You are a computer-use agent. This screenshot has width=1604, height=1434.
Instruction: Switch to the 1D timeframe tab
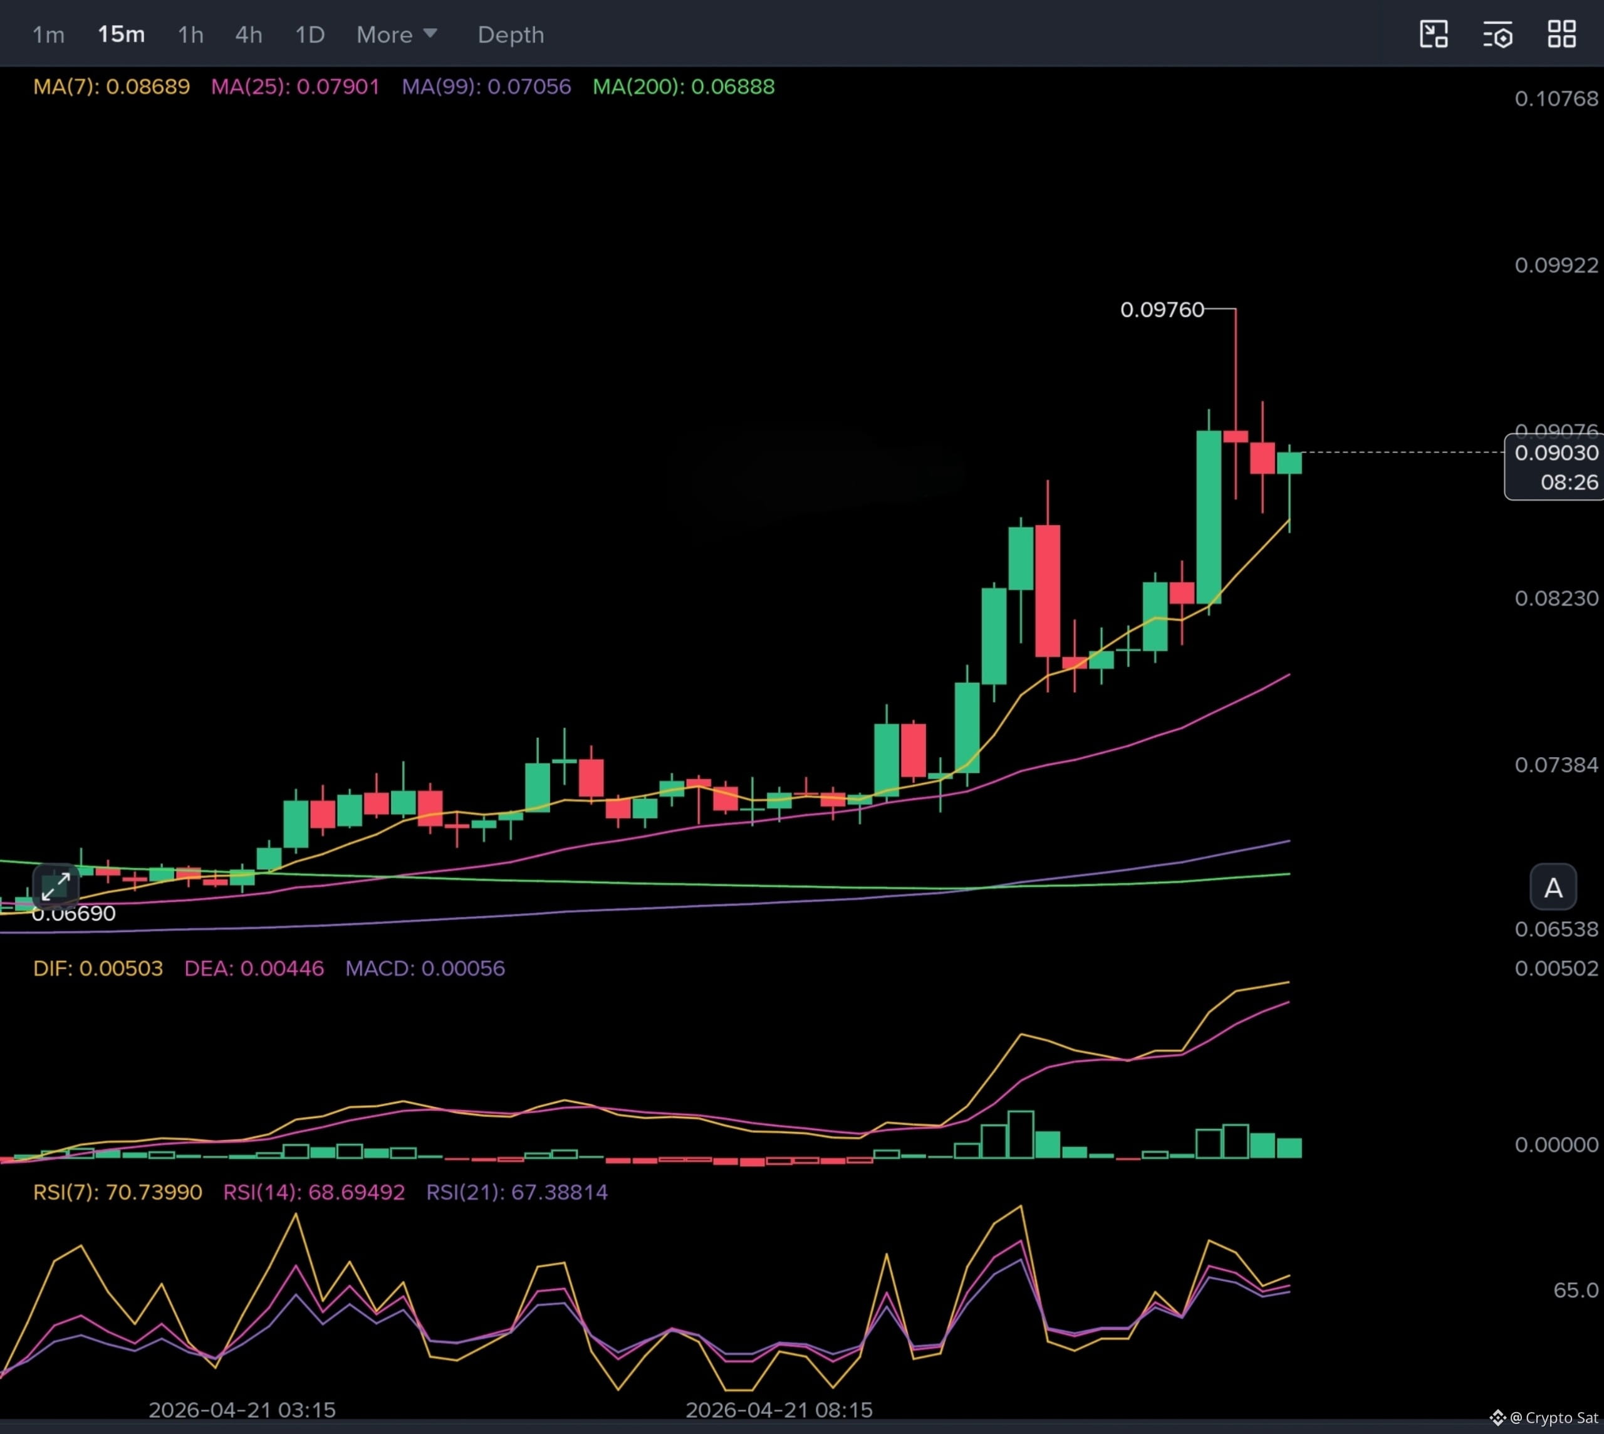(x=310, y=34)
